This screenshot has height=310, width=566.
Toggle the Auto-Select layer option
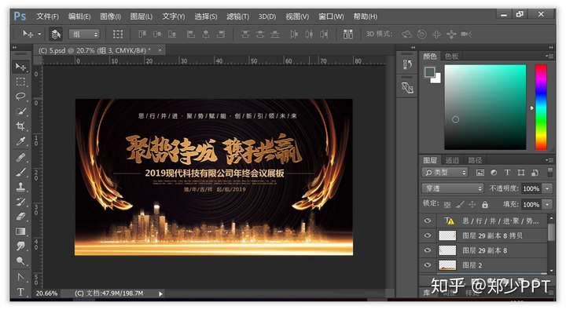click(x=56, y=35)
